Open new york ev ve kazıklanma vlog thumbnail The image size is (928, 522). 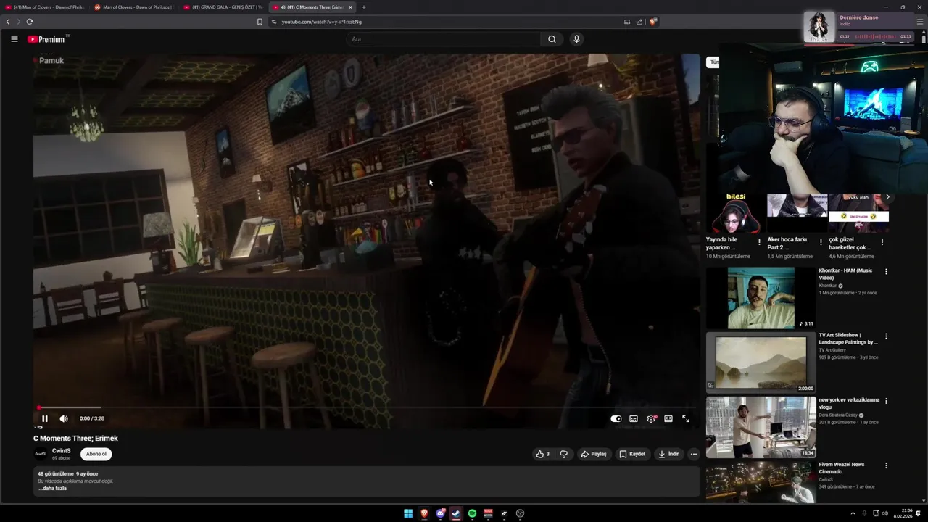point(761,427)
